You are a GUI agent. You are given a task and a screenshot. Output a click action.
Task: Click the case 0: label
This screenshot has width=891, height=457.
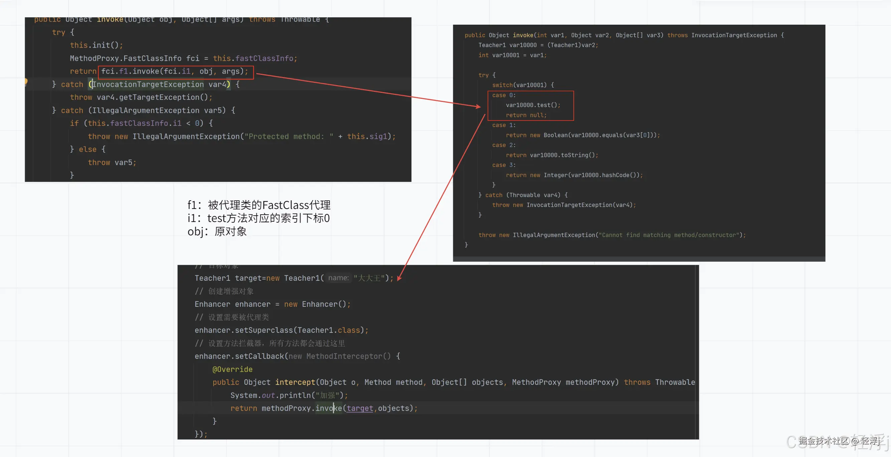click(504, 95)
